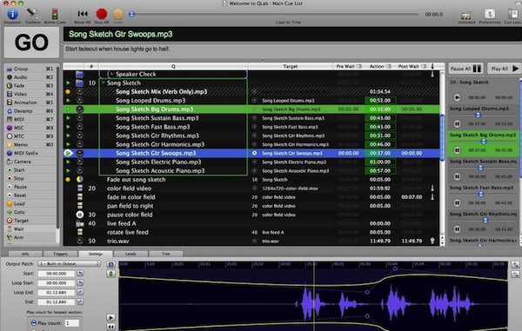
Task: Pause Song Sketch Big Drums.mp3 in Active Cues
Action: (x=457, y=150)
